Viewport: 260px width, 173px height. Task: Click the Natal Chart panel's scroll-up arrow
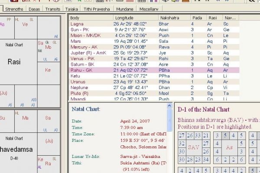point(170,106)
